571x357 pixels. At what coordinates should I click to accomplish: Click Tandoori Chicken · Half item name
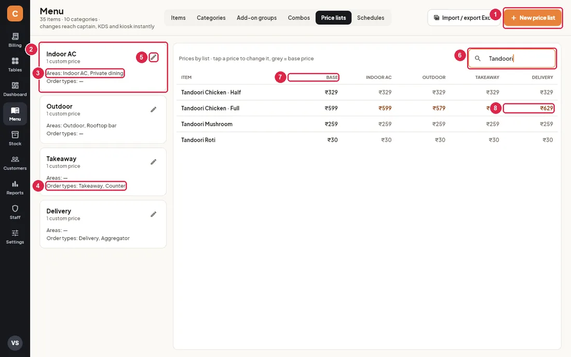tap(211, 92)
